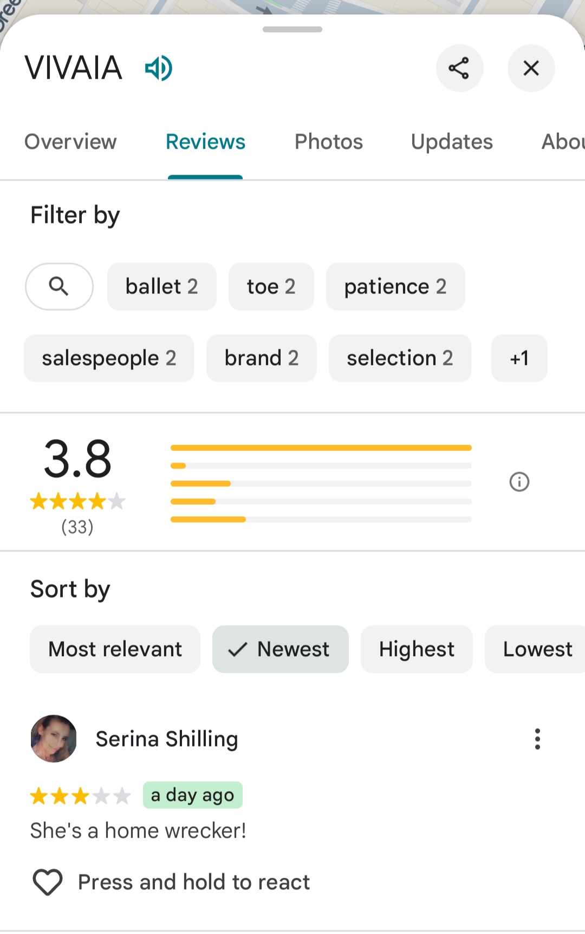Sort reviews by Highest rating
This screenshot has width=585, height=934.
(x=417, y=649)
